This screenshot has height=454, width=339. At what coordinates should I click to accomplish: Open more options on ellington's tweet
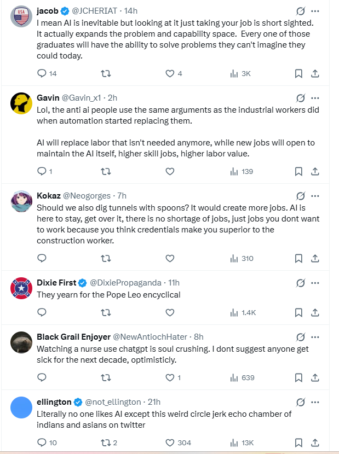315,402
